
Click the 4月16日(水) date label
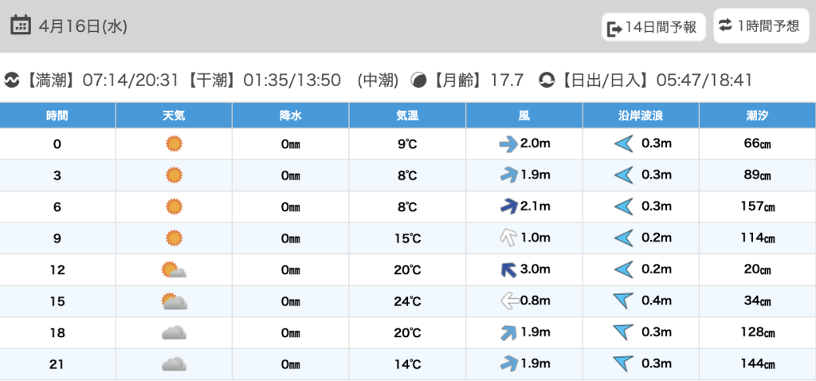(x=82, y=26)
